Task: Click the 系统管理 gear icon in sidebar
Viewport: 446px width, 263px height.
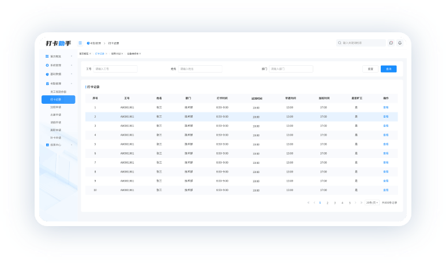Action: point(47,65)
